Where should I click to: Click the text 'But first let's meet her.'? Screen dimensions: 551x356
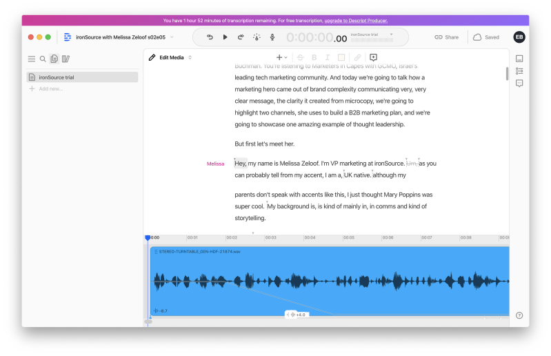click(265, 144)
